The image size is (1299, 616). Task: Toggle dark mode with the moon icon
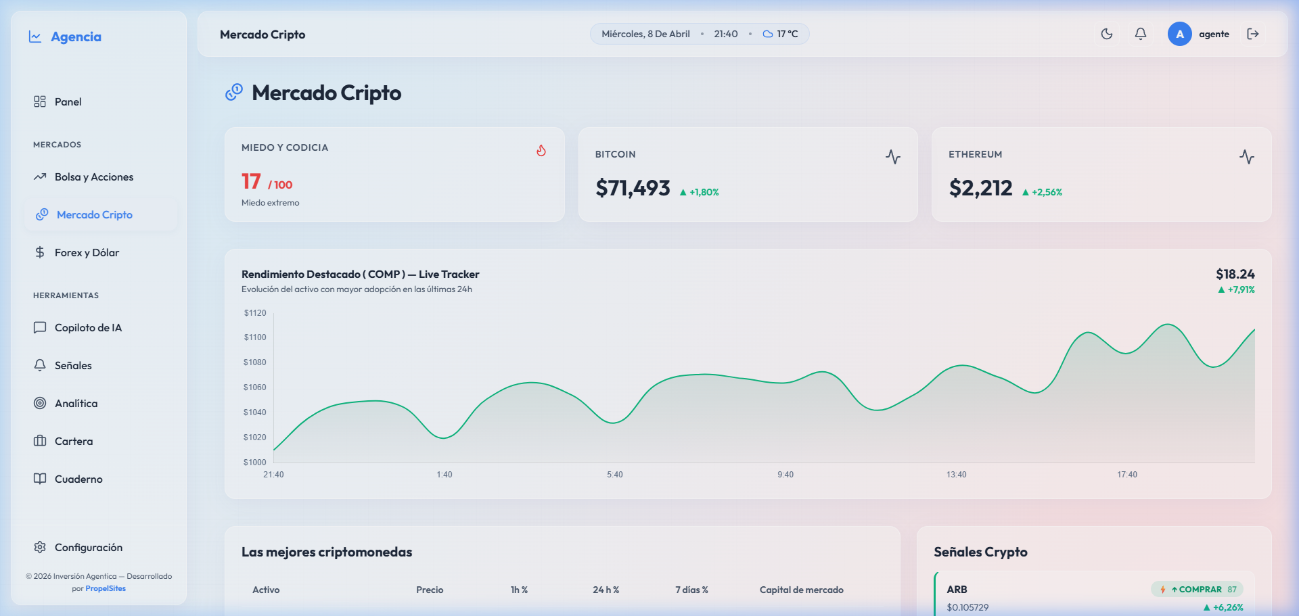(1107, 34)
